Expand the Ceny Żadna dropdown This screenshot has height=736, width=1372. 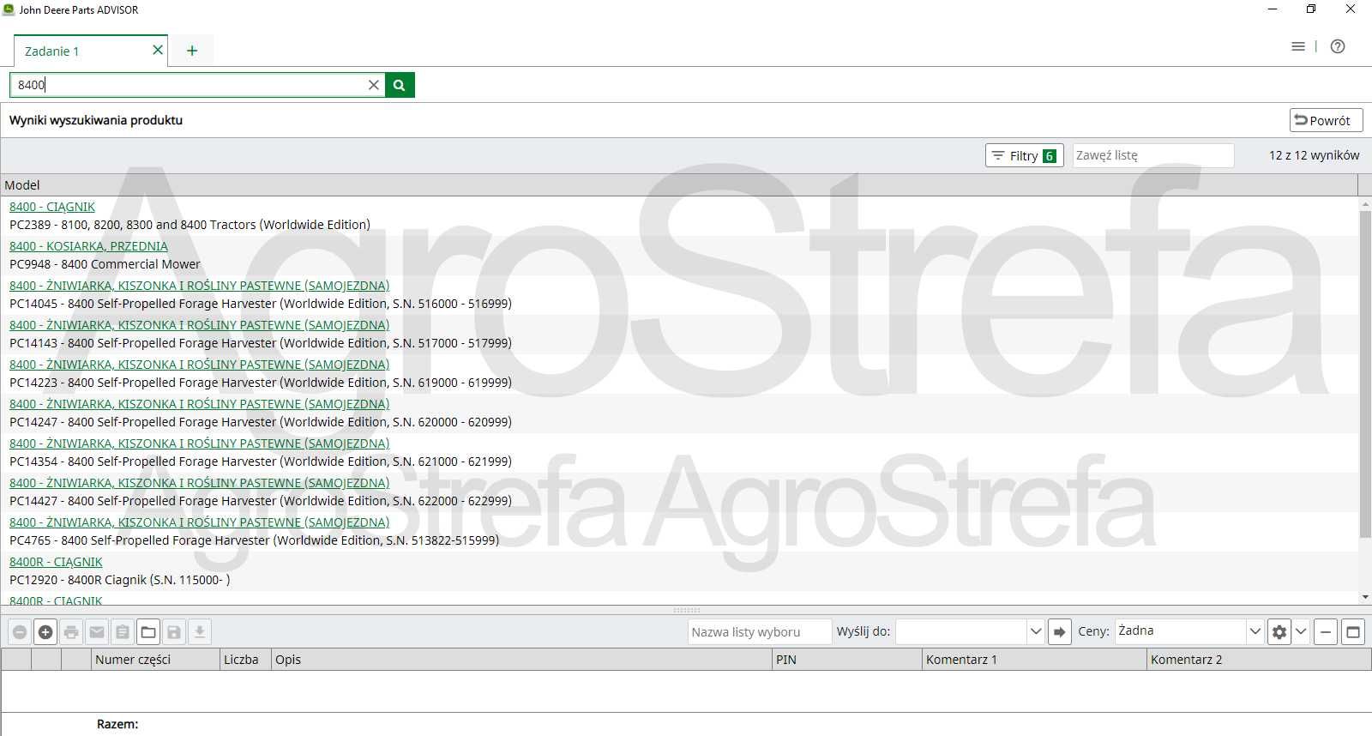[1255, 631]
